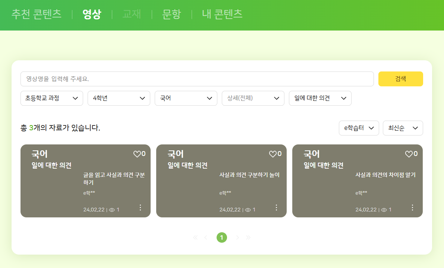The width and height of the screenshot is (444, 268).
Task: Go to previous page arrow
Action: [205, 237]
